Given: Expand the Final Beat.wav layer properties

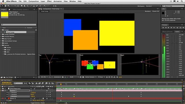Looking at the screenshot, I should [1, 89].
